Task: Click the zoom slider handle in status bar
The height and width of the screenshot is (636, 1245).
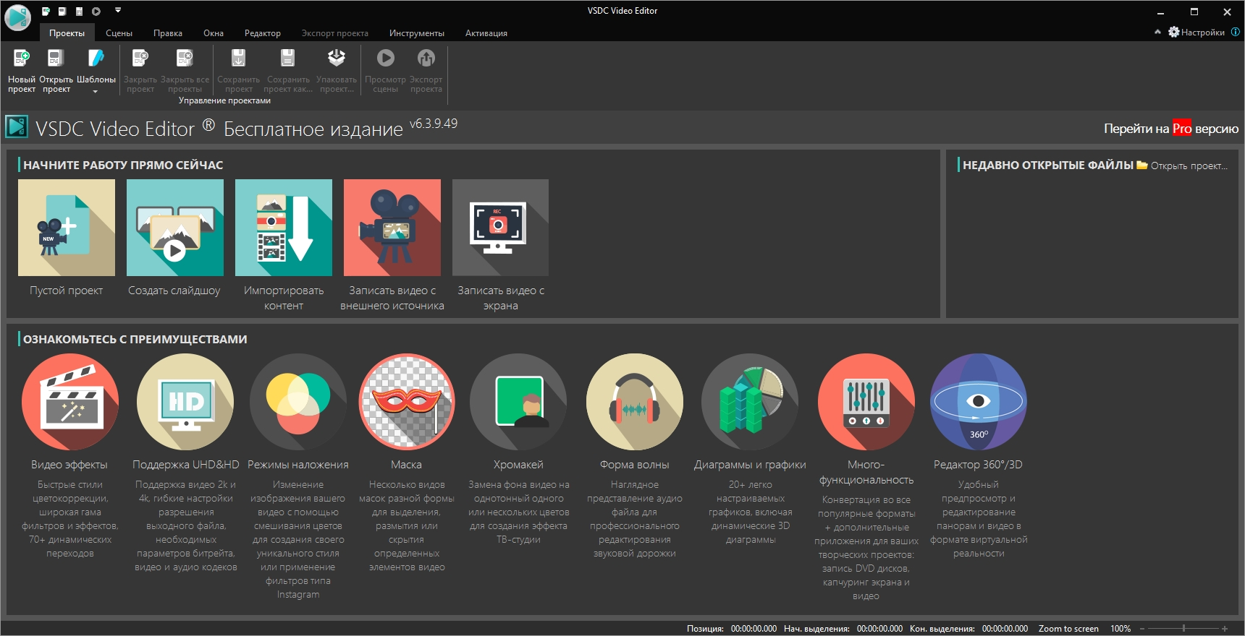Action: (1184, 629)
